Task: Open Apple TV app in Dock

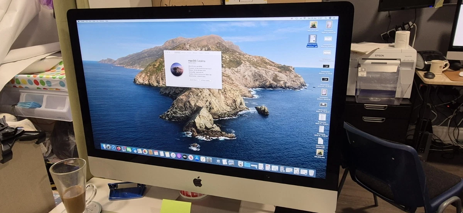Action: (x=185, y=157)
